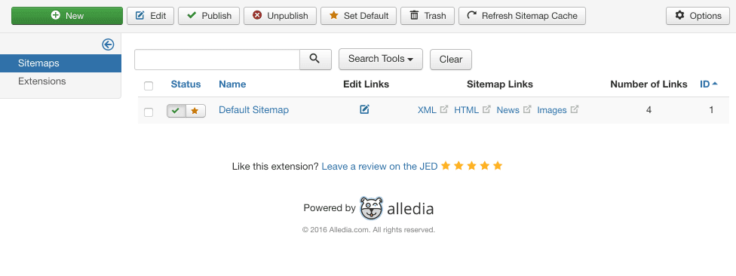Click the green New button
736x276 pixels.
click(x=67, y=16)
